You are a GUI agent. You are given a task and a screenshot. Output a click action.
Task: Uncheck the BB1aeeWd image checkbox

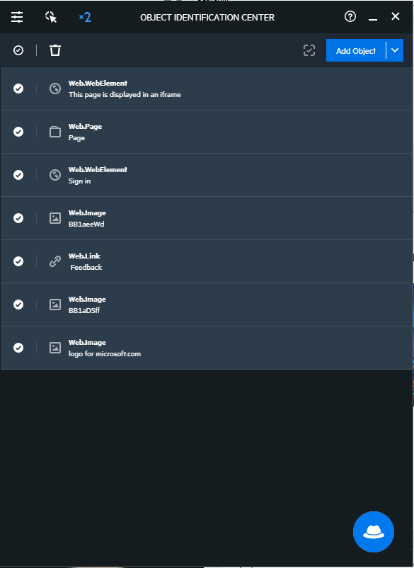(18, 218)
